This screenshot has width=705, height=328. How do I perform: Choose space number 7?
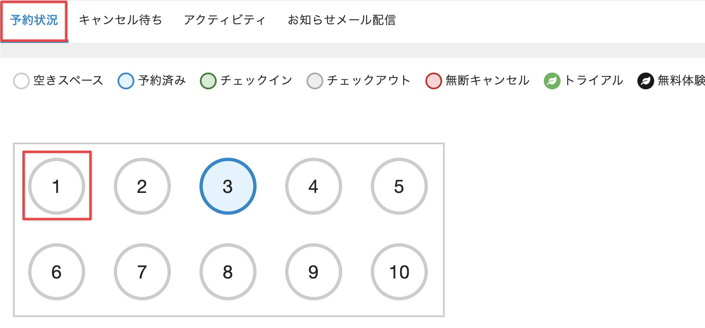click(142, 272)
